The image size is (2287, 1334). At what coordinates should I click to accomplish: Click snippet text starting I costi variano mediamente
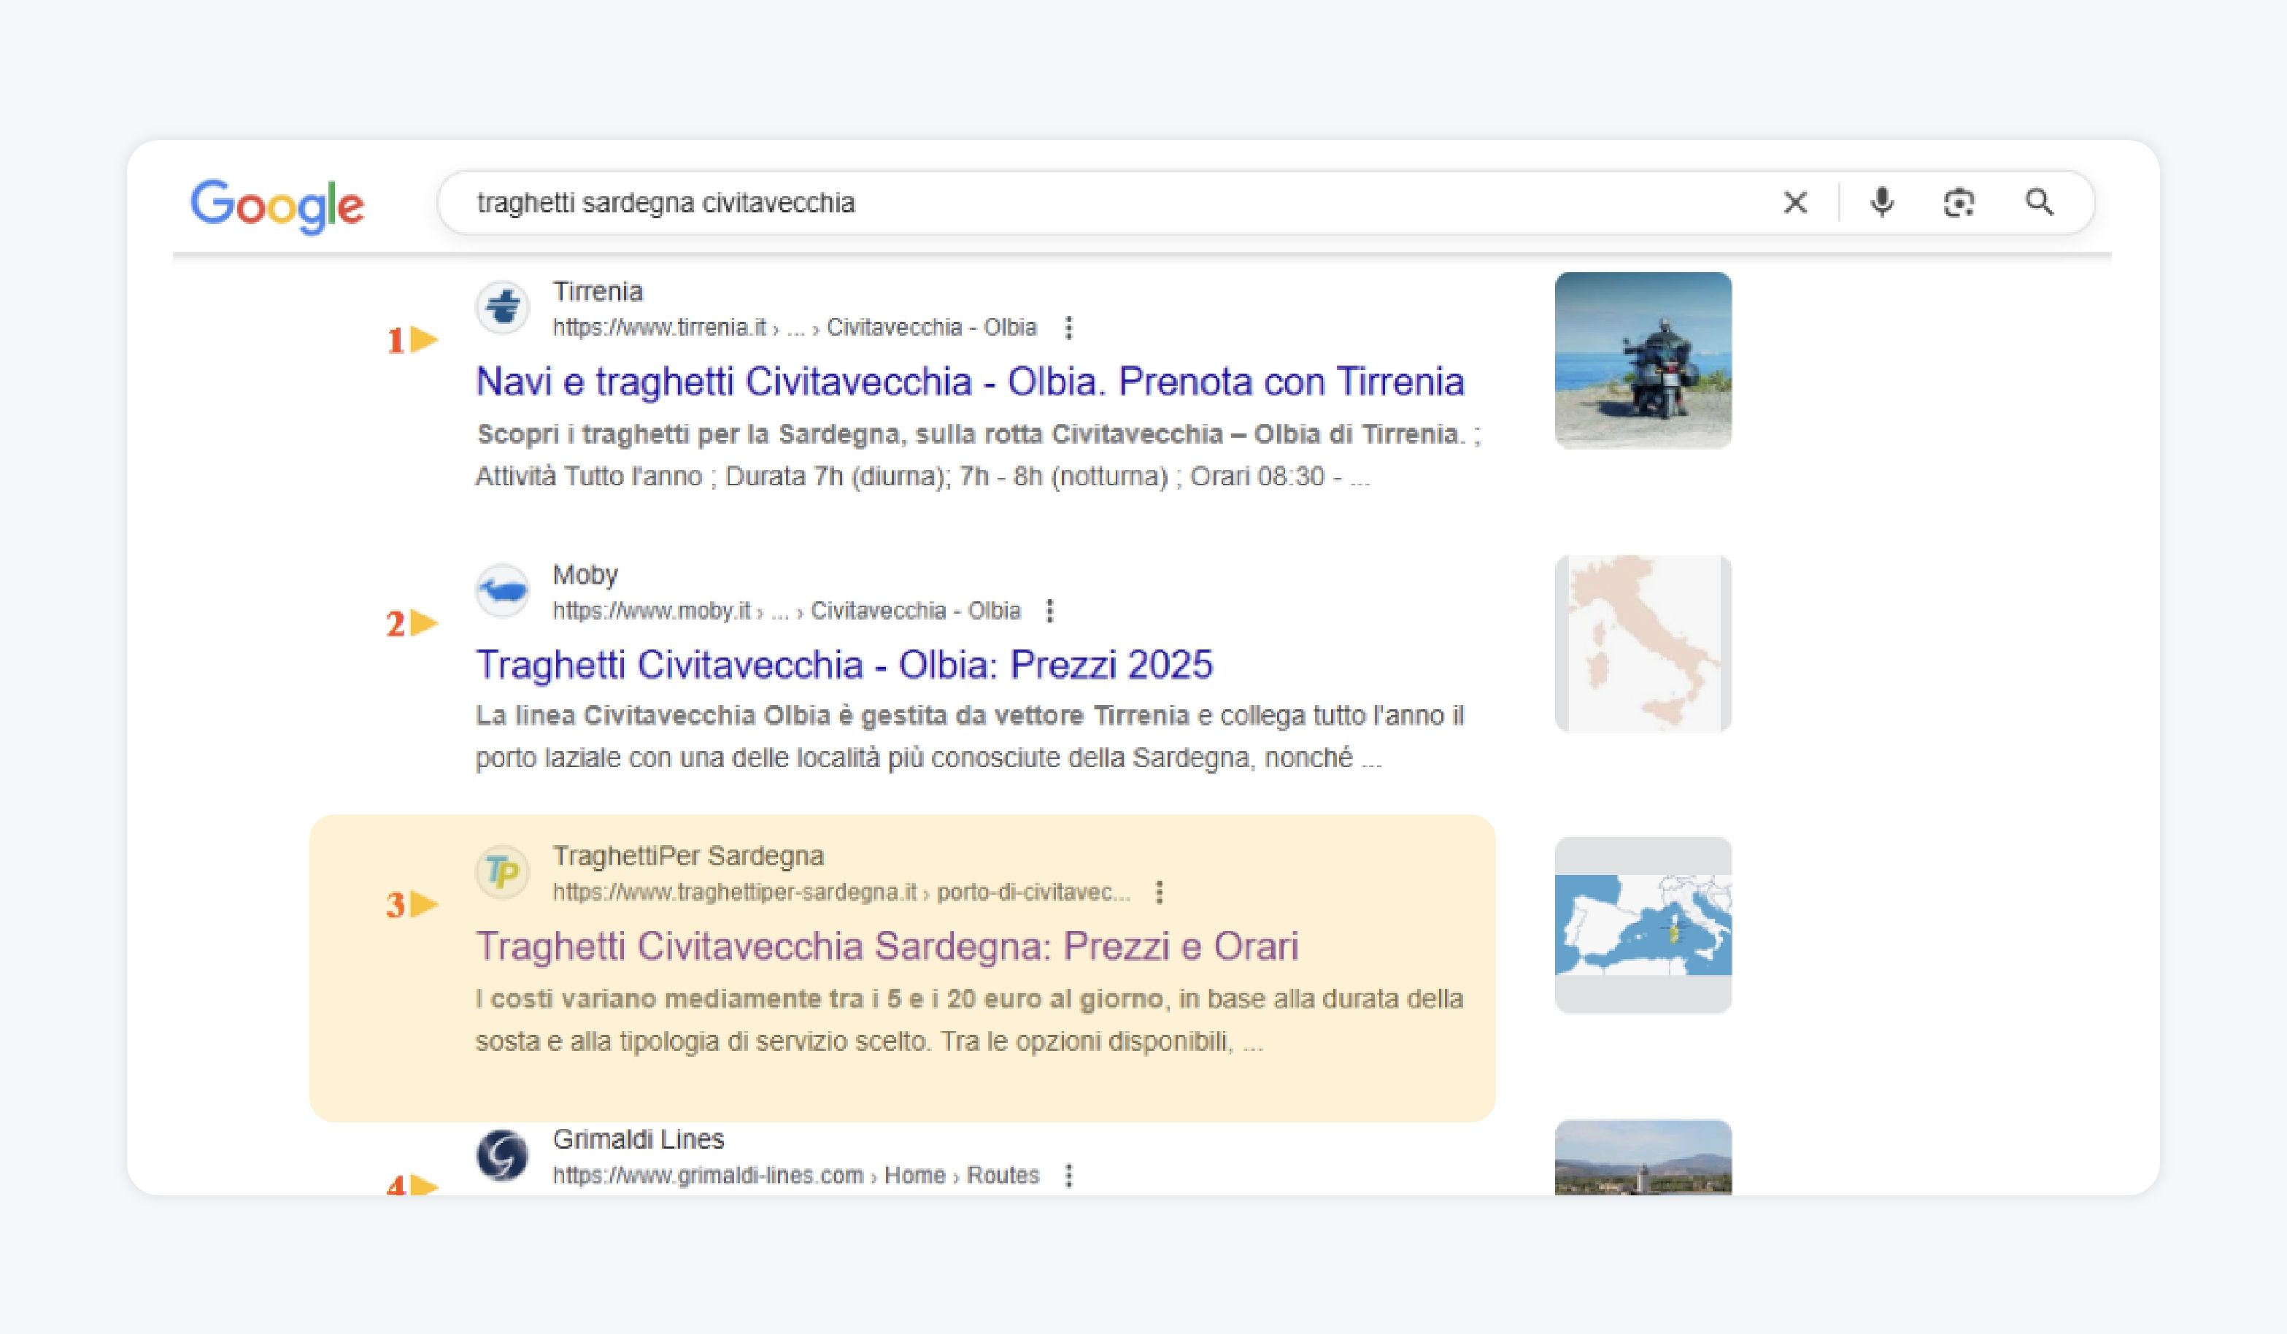[970, 1019]
